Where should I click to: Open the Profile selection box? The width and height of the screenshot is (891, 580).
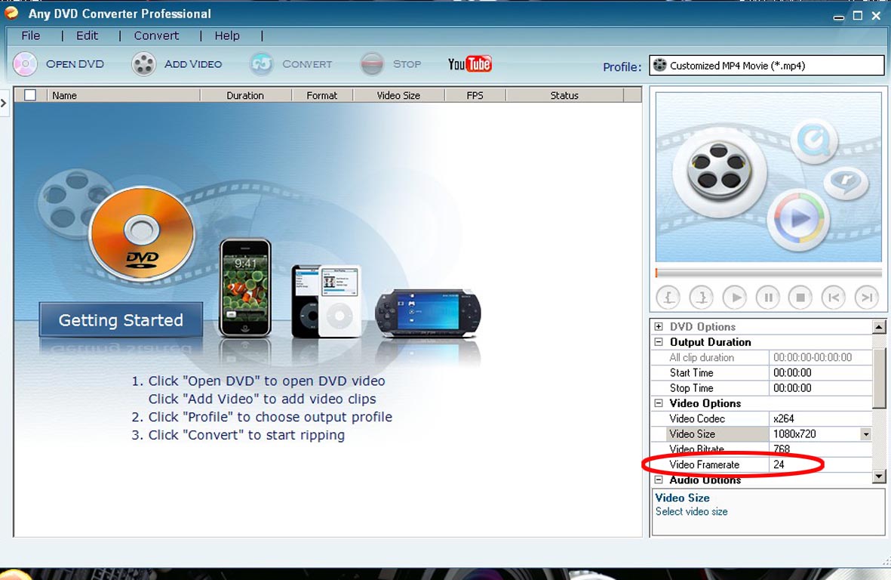tap(766, 66)
